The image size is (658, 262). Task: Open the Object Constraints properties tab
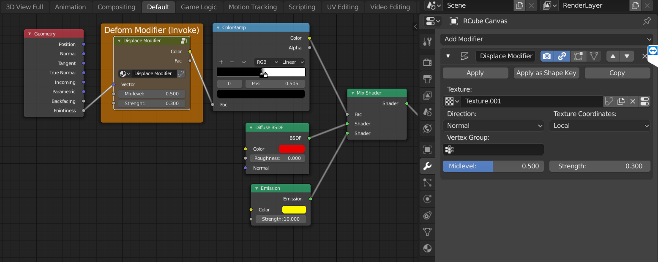click(x=427, y=216)
